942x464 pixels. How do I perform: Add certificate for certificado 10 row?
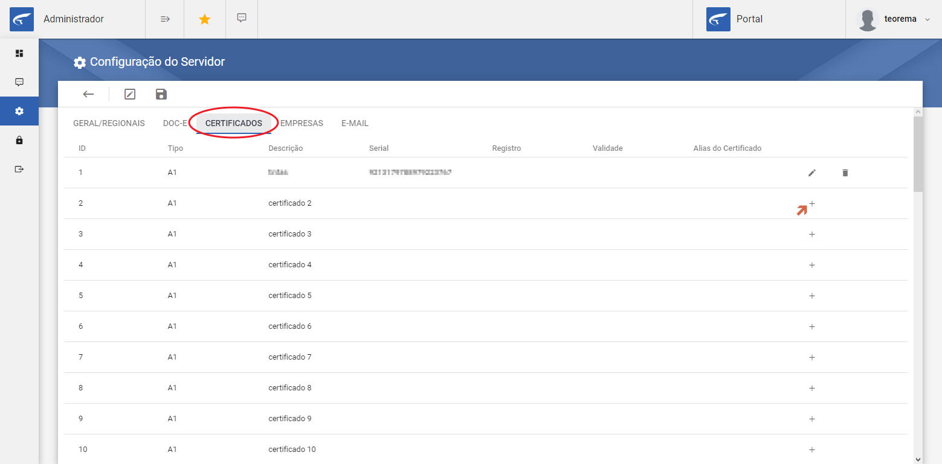pyautogui.click(x=812, y=450)
